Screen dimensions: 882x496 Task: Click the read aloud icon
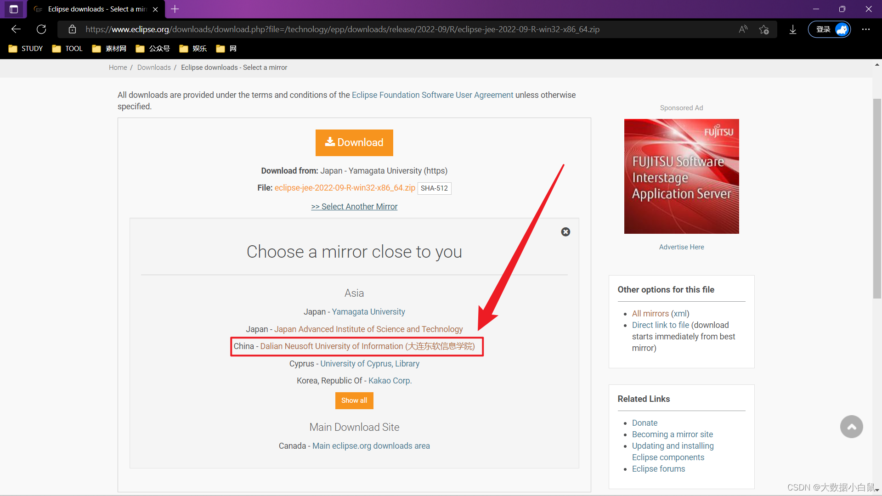743,29
